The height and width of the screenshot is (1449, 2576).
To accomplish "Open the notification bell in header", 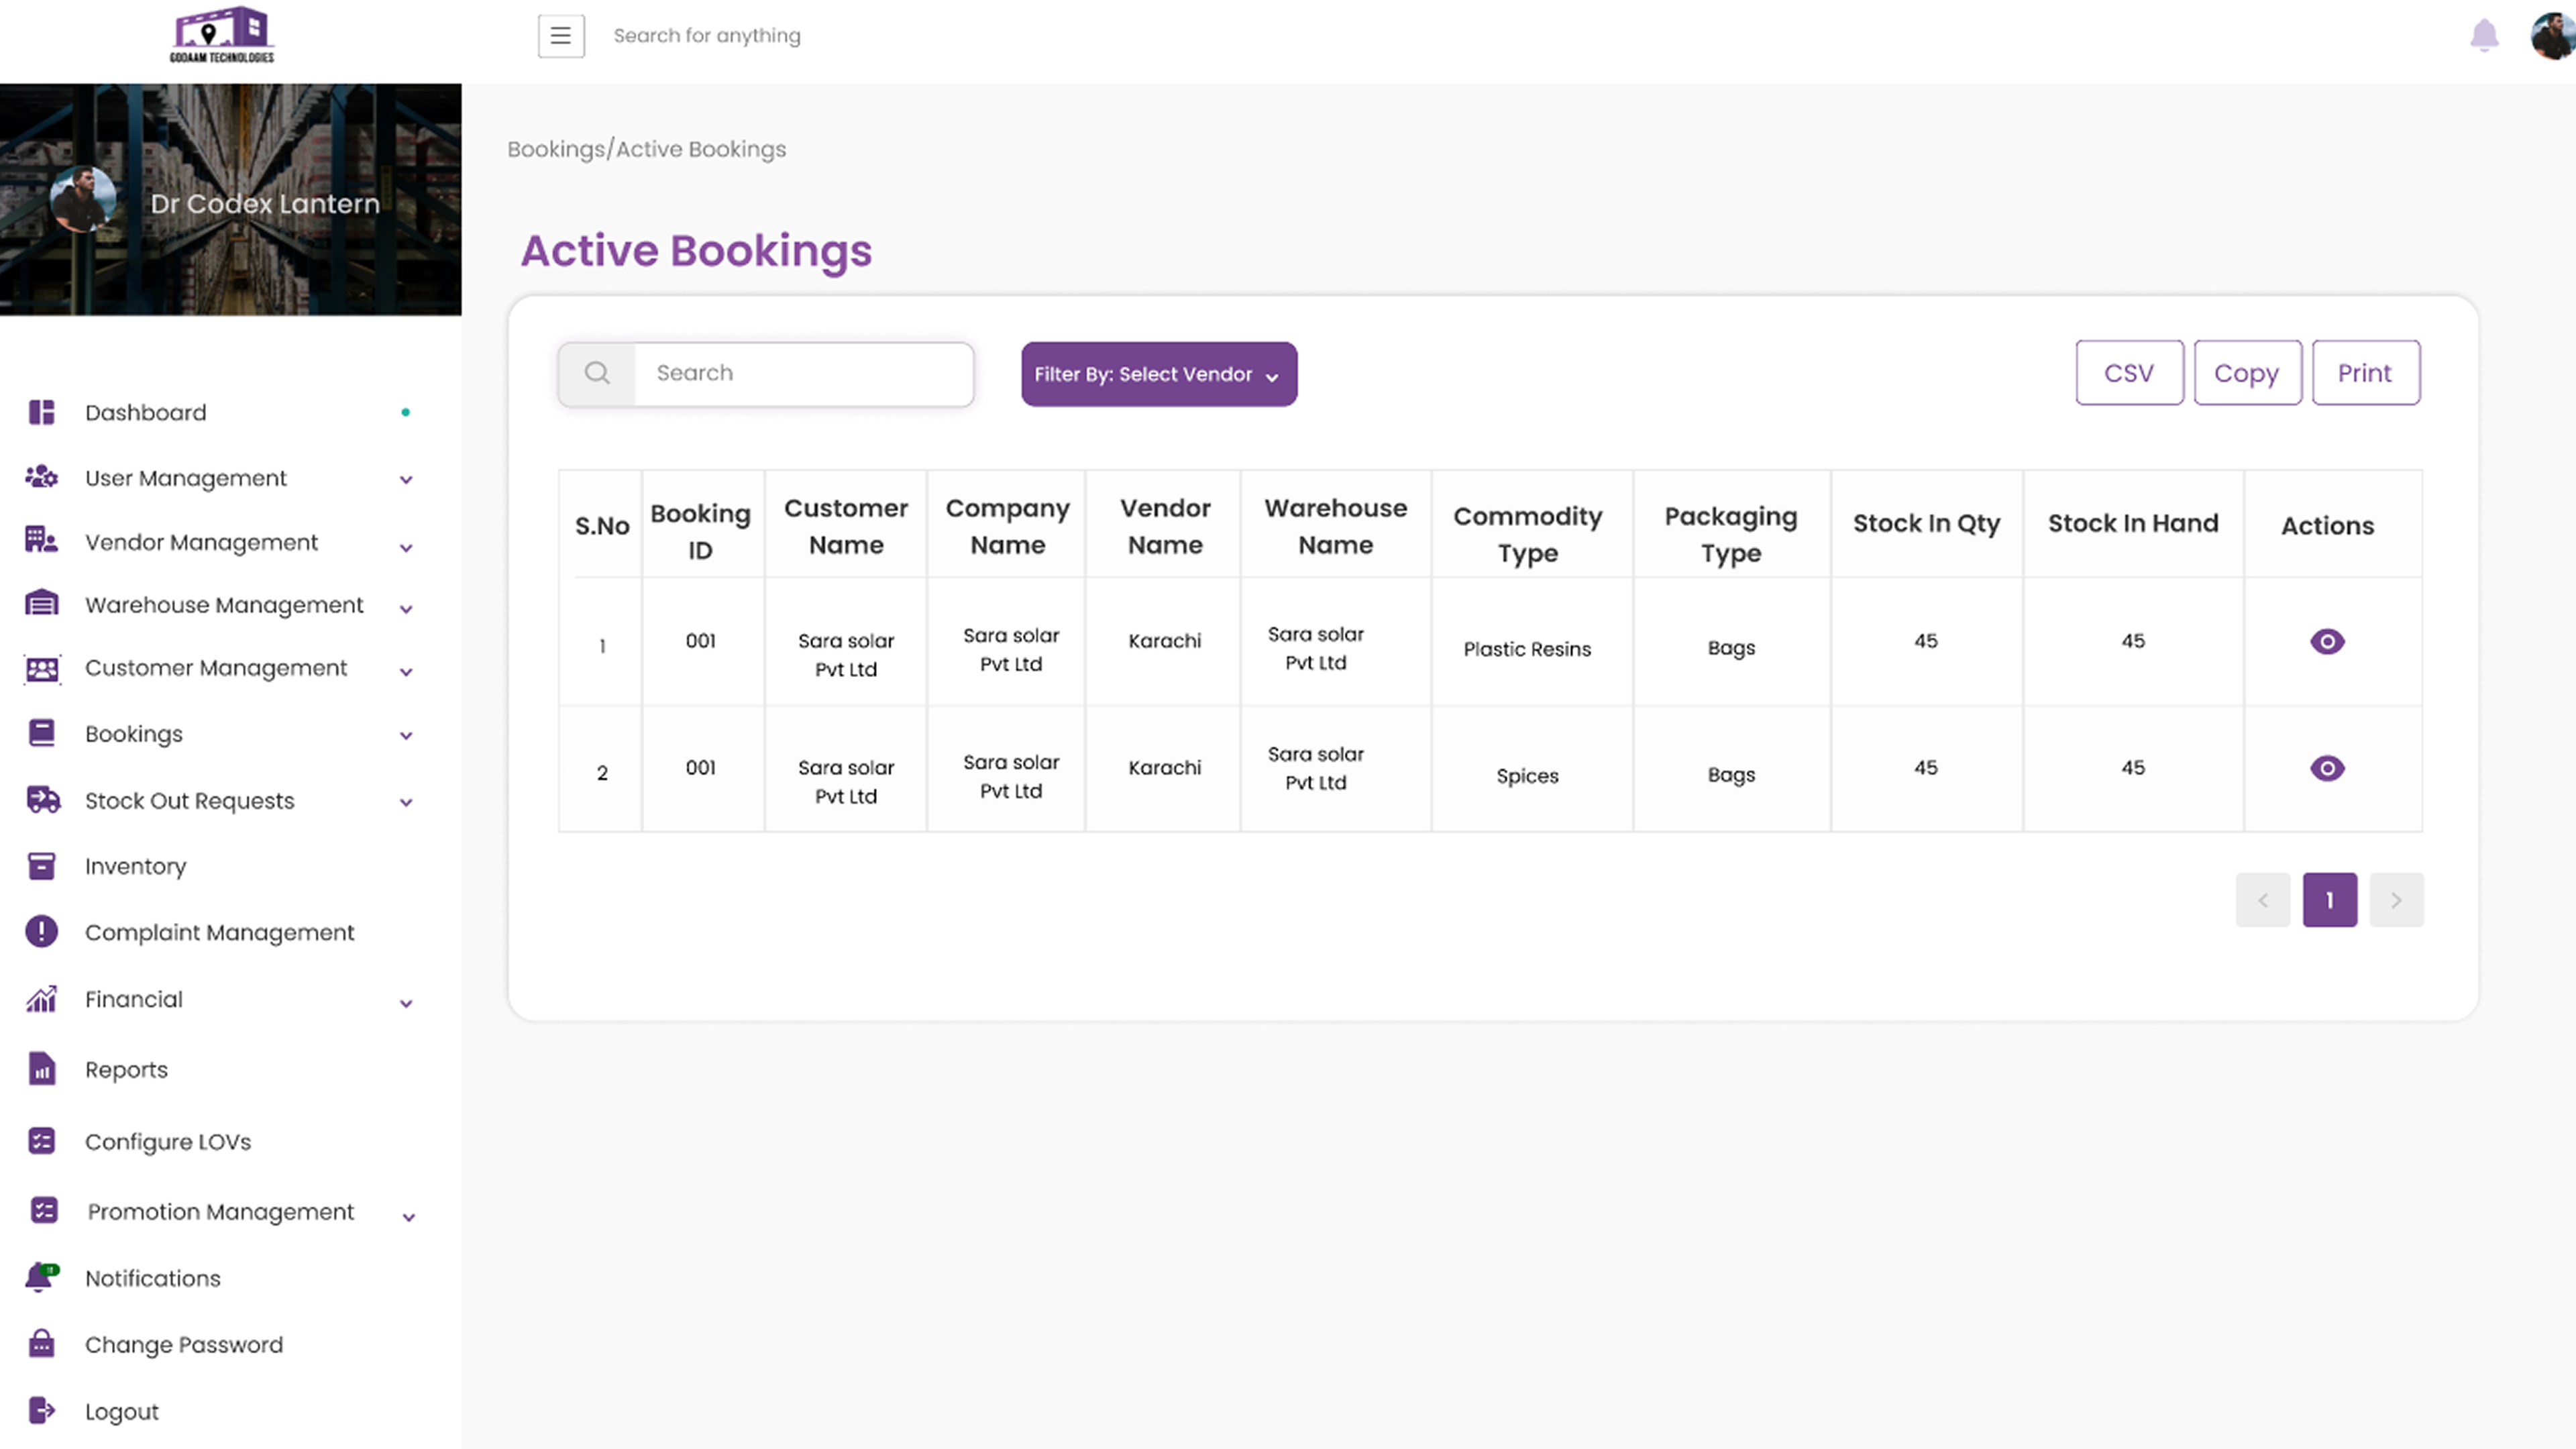I will click(2484, 36).
